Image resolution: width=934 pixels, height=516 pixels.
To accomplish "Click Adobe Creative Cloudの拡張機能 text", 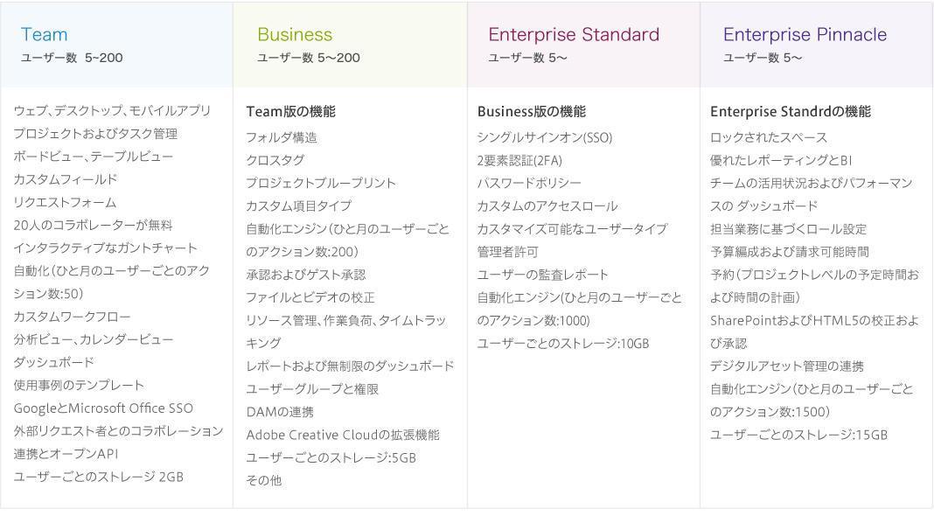I will click(343, 435).
